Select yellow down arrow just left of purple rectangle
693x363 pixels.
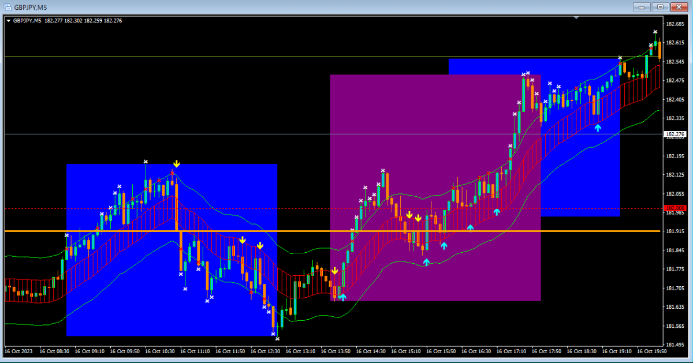(x=334, y=271)
